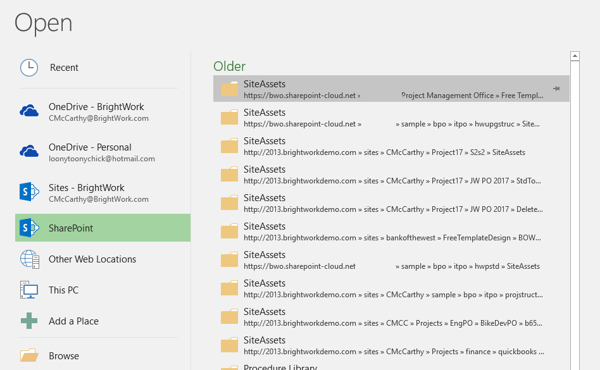The image size is (600, 370).
Task: Open the Browse dialog
Action: tap(103, 356)
